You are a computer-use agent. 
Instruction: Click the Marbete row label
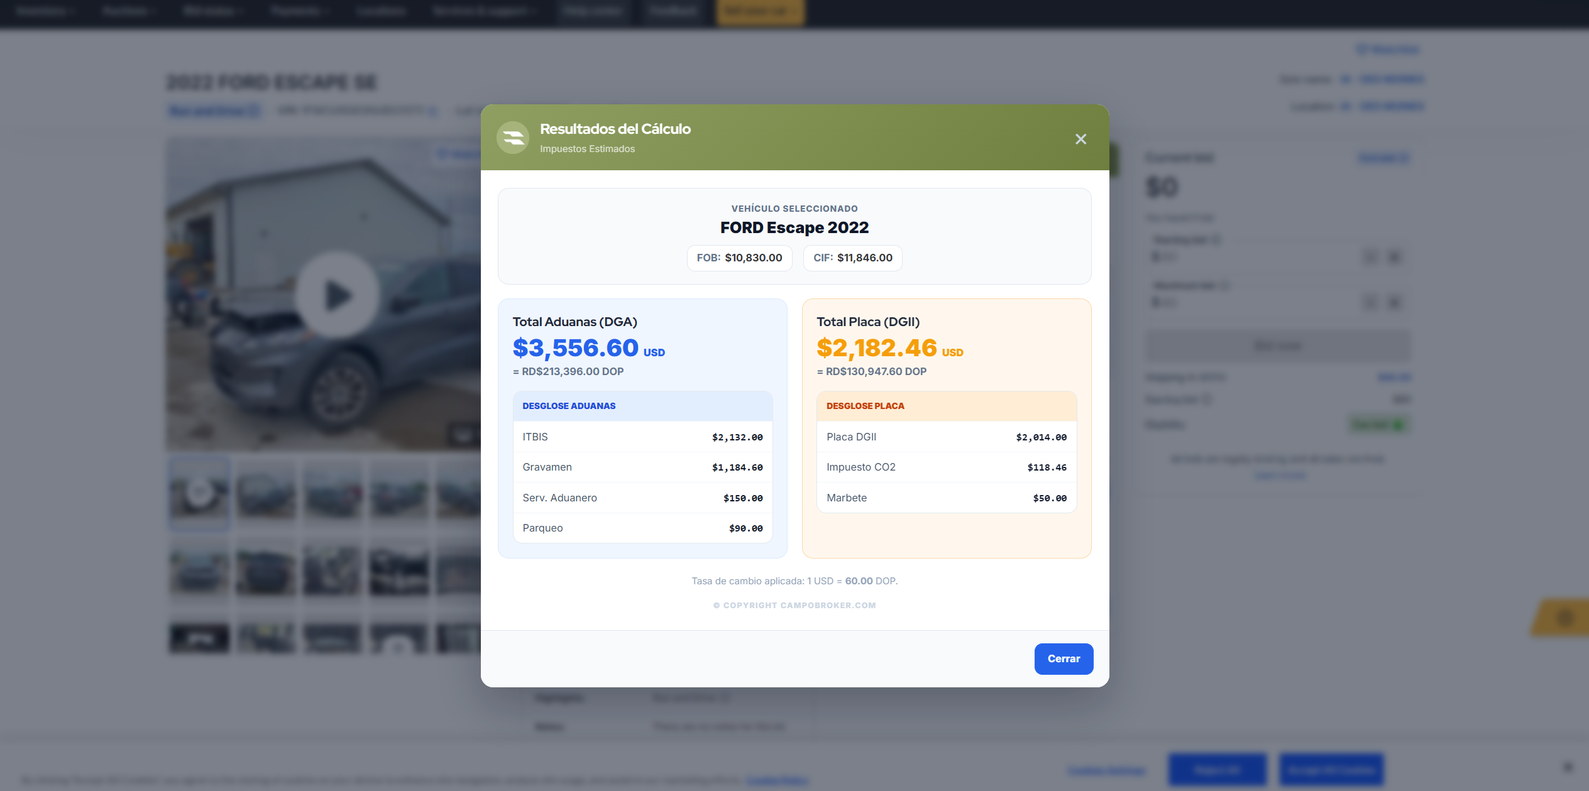846,498
